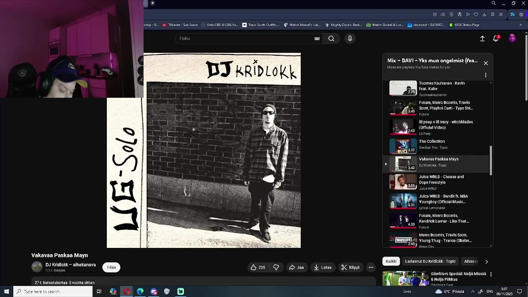Screen dimensions: 528x297
Task: Open Windows notification center icon
Action: pos(520,292)
